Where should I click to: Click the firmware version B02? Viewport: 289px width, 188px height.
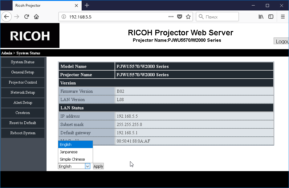[120, 91]
